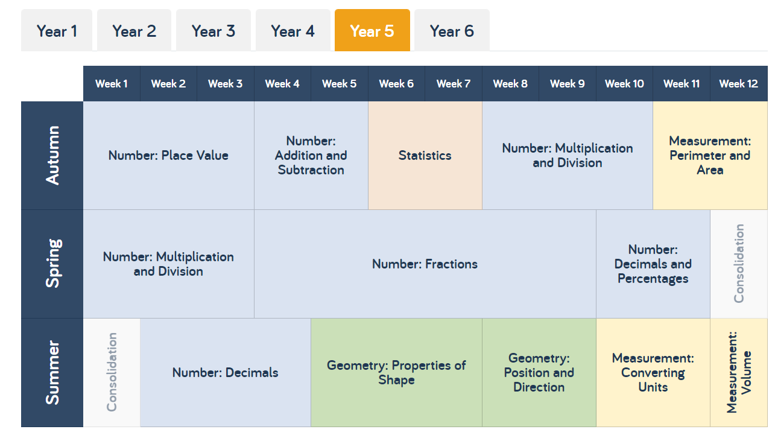This screenshot has width=775, height=438.
Task: Open Summer Number: Decimals block
Action: click(x=226, y=373)
